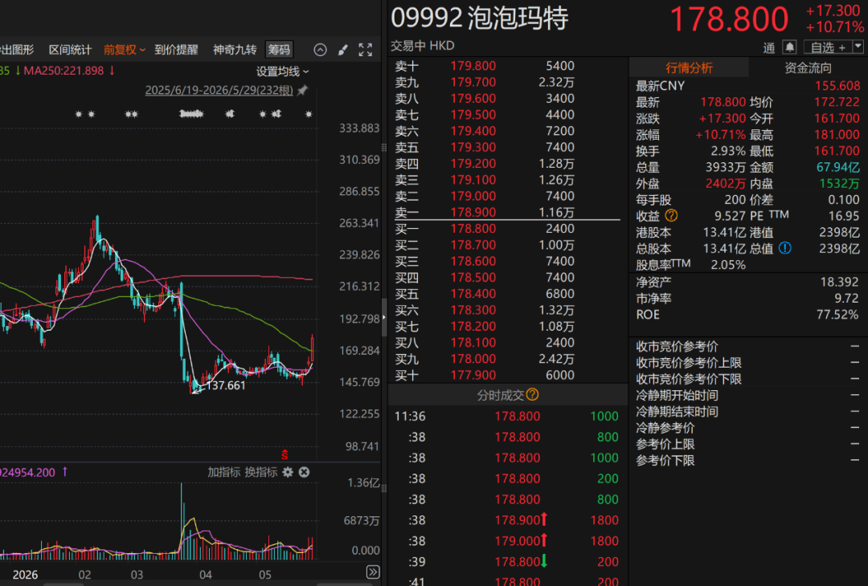868x586 pixels.
Task: Select the 买一 178.800 bid row
Action: pyautogui.click(x=507, y=228)
